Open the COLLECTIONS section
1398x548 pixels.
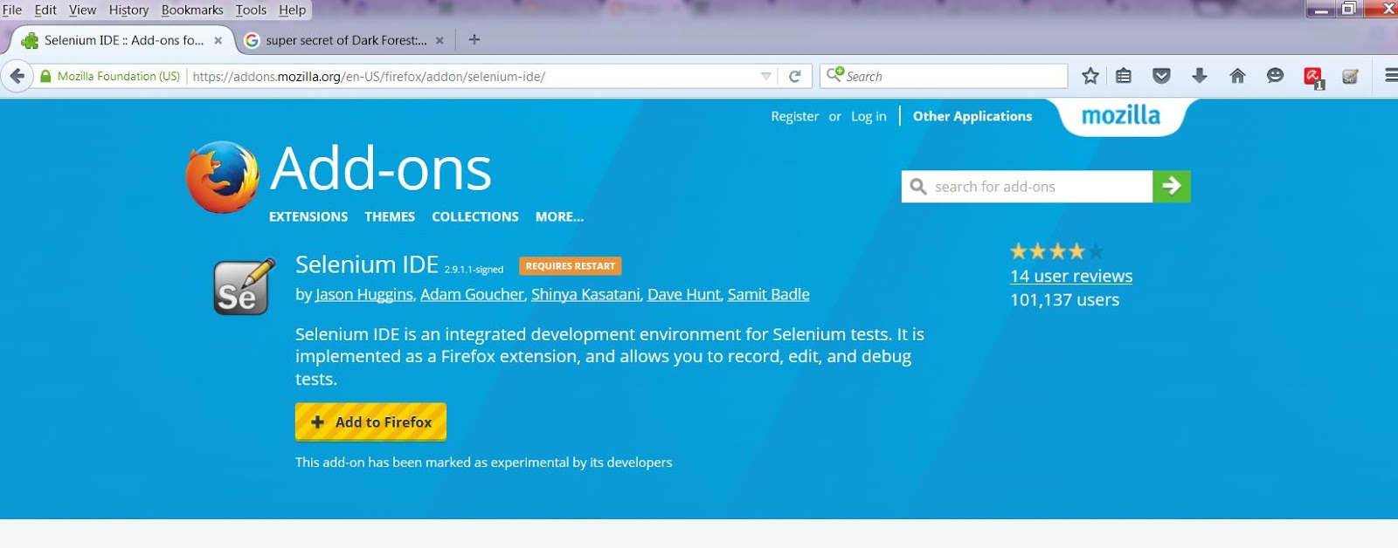(475, 216)
